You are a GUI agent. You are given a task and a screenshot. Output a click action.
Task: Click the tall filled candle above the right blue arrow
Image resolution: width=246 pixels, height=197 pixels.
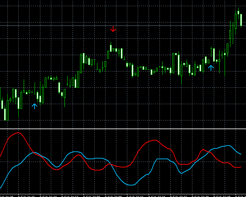[214, 54]
